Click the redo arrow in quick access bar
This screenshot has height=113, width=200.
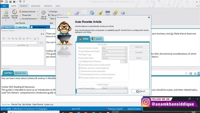[24, 2]
